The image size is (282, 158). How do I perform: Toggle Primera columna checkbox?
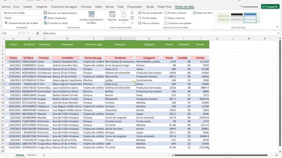[x=166, y=13]
